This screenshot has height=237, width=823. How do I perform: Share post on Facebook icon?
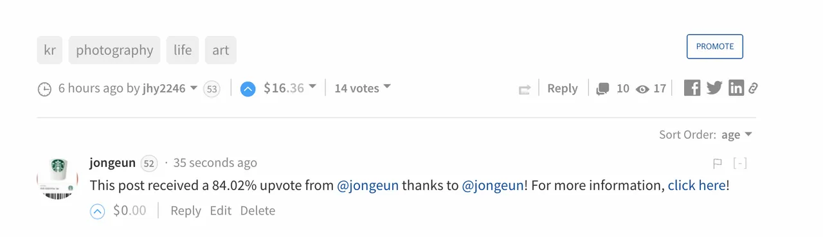692,88
